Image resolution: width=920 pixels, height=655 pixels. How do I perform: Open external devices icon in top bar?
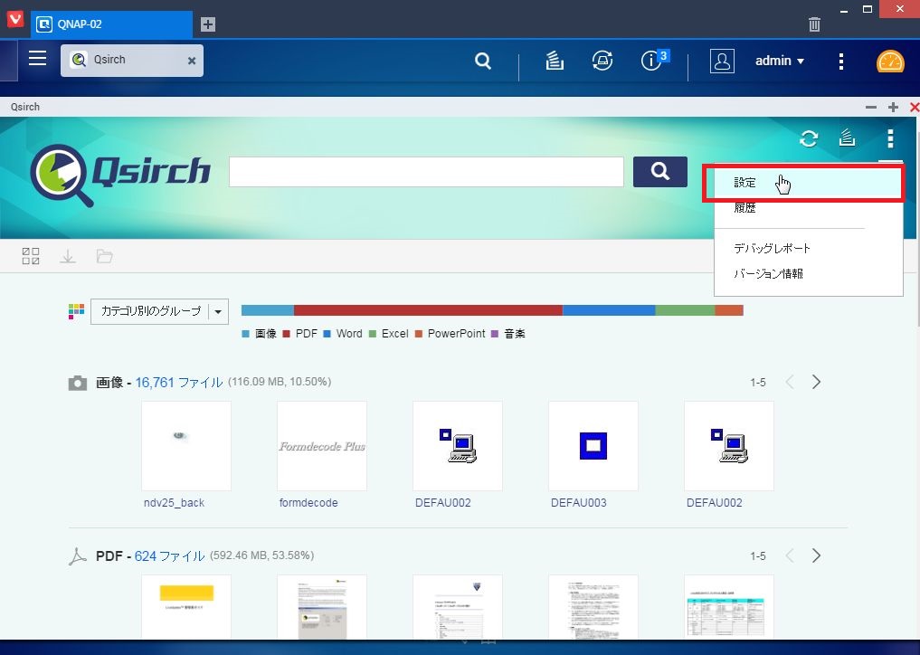(602, 61)
